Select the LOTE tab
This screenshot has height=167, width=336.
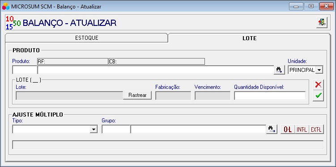[x=250, y=38]
